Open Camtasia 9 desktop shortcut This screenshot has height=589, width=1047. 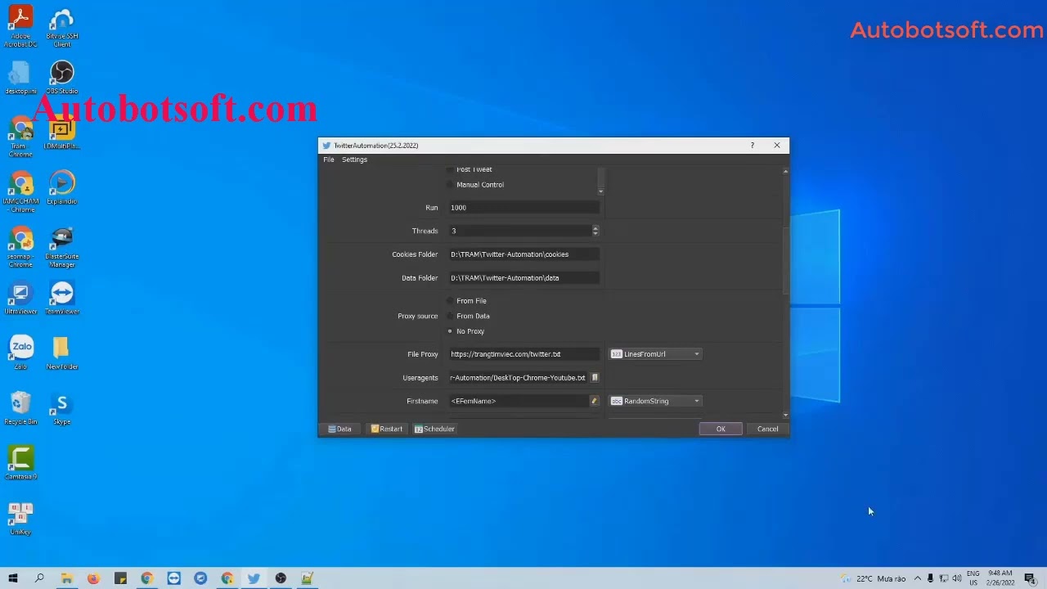tap(20, 462)
